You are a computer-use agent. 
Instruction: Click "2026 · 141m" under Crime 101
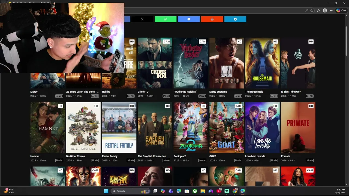(x=145, y=96)
